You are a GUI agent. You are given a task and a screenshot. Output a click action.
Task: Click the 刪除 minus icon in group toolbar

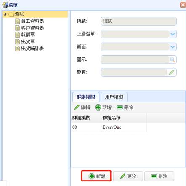click(x=120, y=108)
